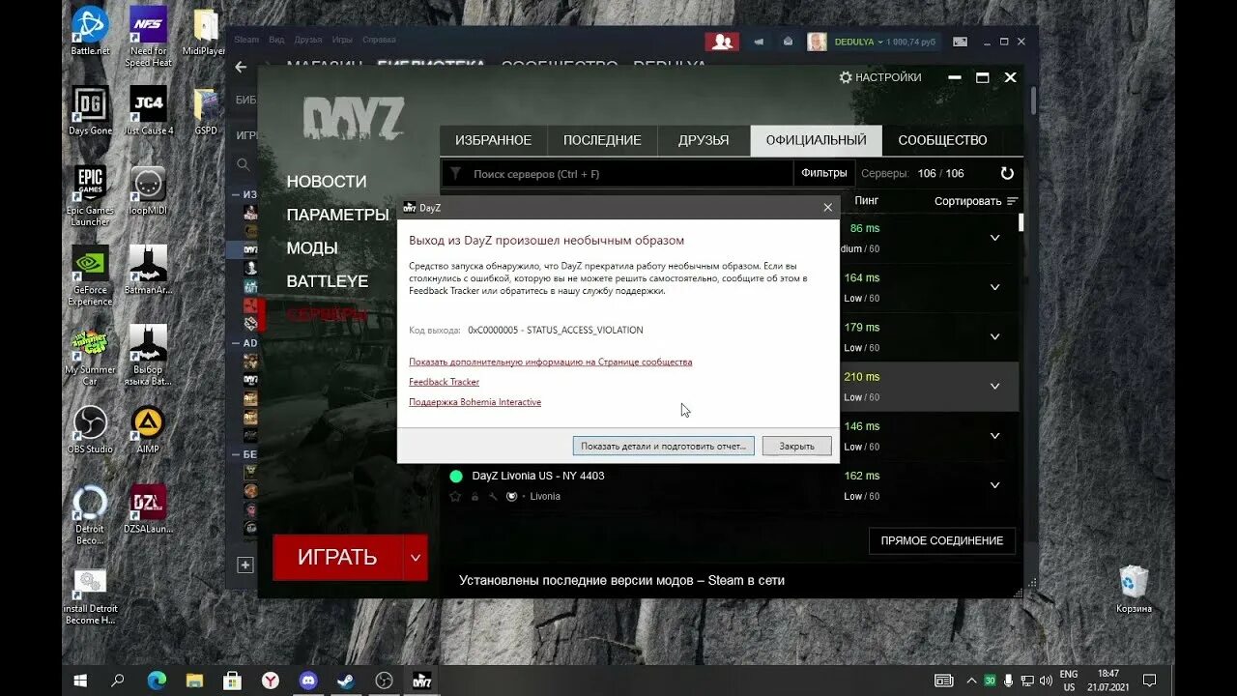Open the GSPD folder on desktop
This screenshot has height=696, width=1237.
tap(205, 110)
